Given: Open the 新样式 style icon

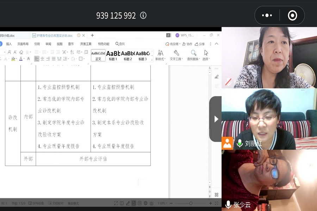Looking at the screenshot, I should click(160, 53).
